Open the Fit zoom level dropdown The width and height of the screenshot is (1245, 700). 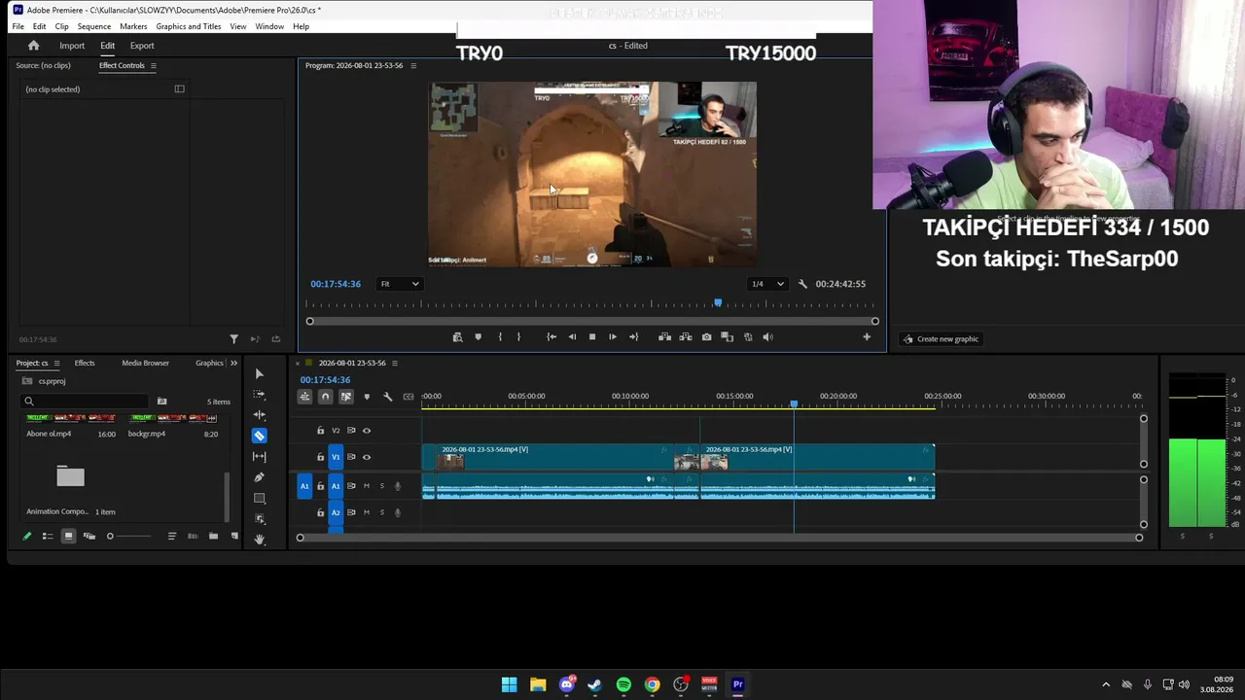[400, 284]
